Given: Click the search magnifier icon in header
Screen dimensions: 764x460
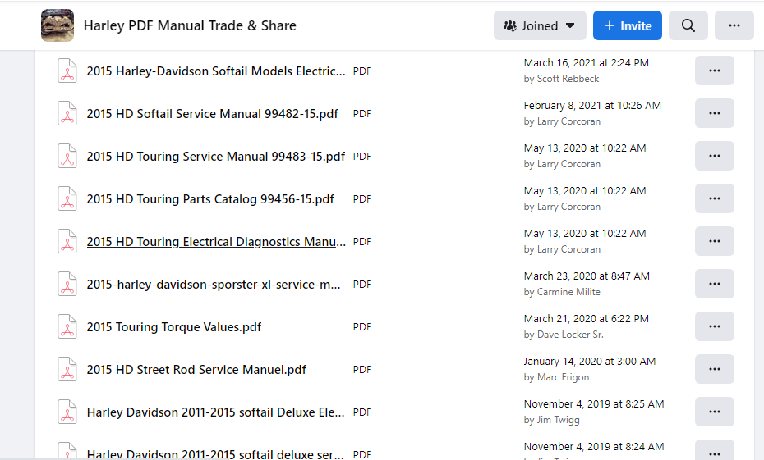Looking at the screenshot, I should coord(688,25).
